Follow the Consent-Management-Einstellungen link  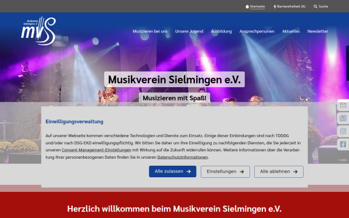click(x=97, y=150)
